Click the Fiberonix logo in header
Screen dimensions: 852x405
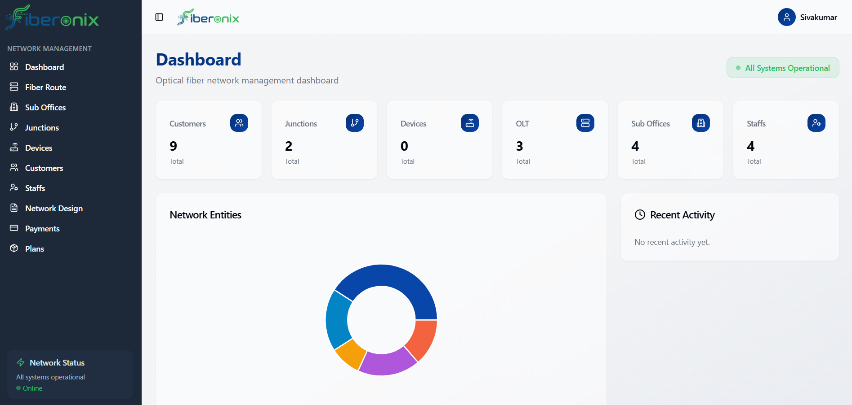coord(208,18)
